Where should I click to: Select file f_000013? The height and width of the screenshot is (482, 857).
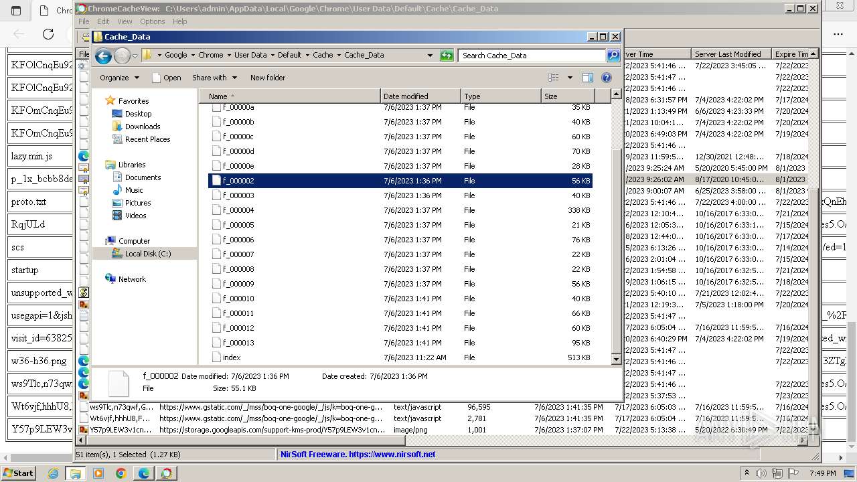click(x=238, y=343)
